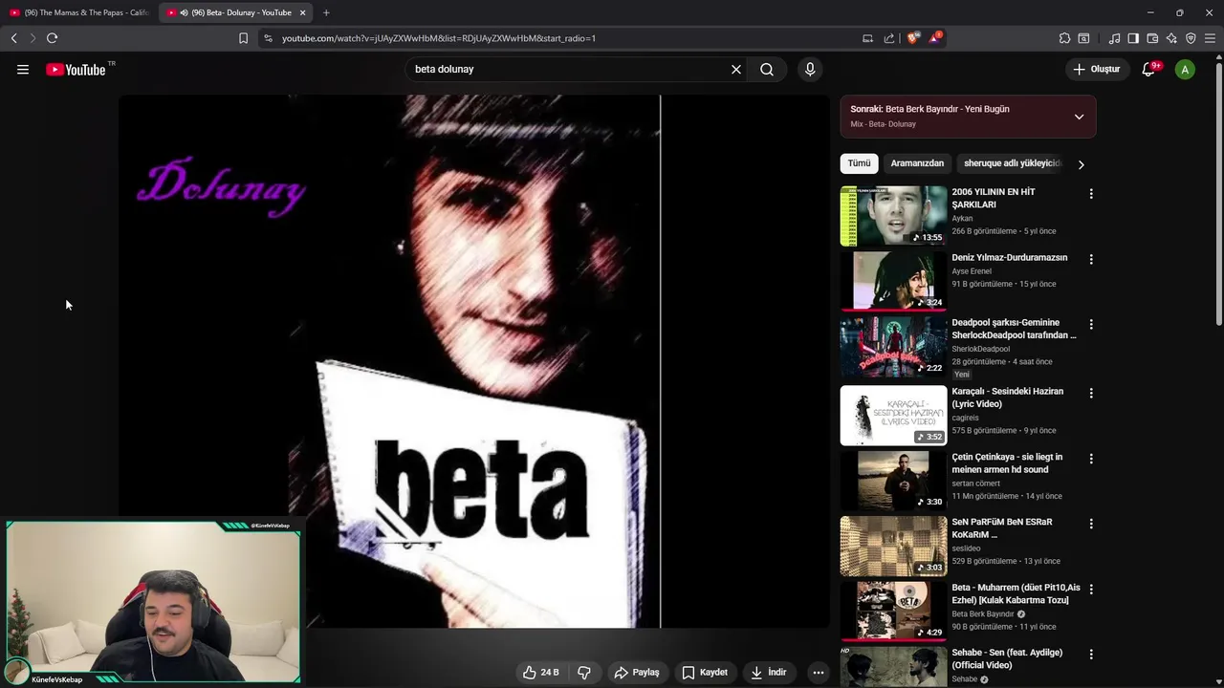The image size is (1224, 688).
Task: Open Çetin Çetinkaya sie liegt video title
Action: pos(1007,463)
